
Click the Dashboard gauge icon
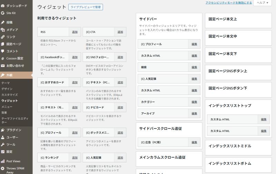pos(3,6)
